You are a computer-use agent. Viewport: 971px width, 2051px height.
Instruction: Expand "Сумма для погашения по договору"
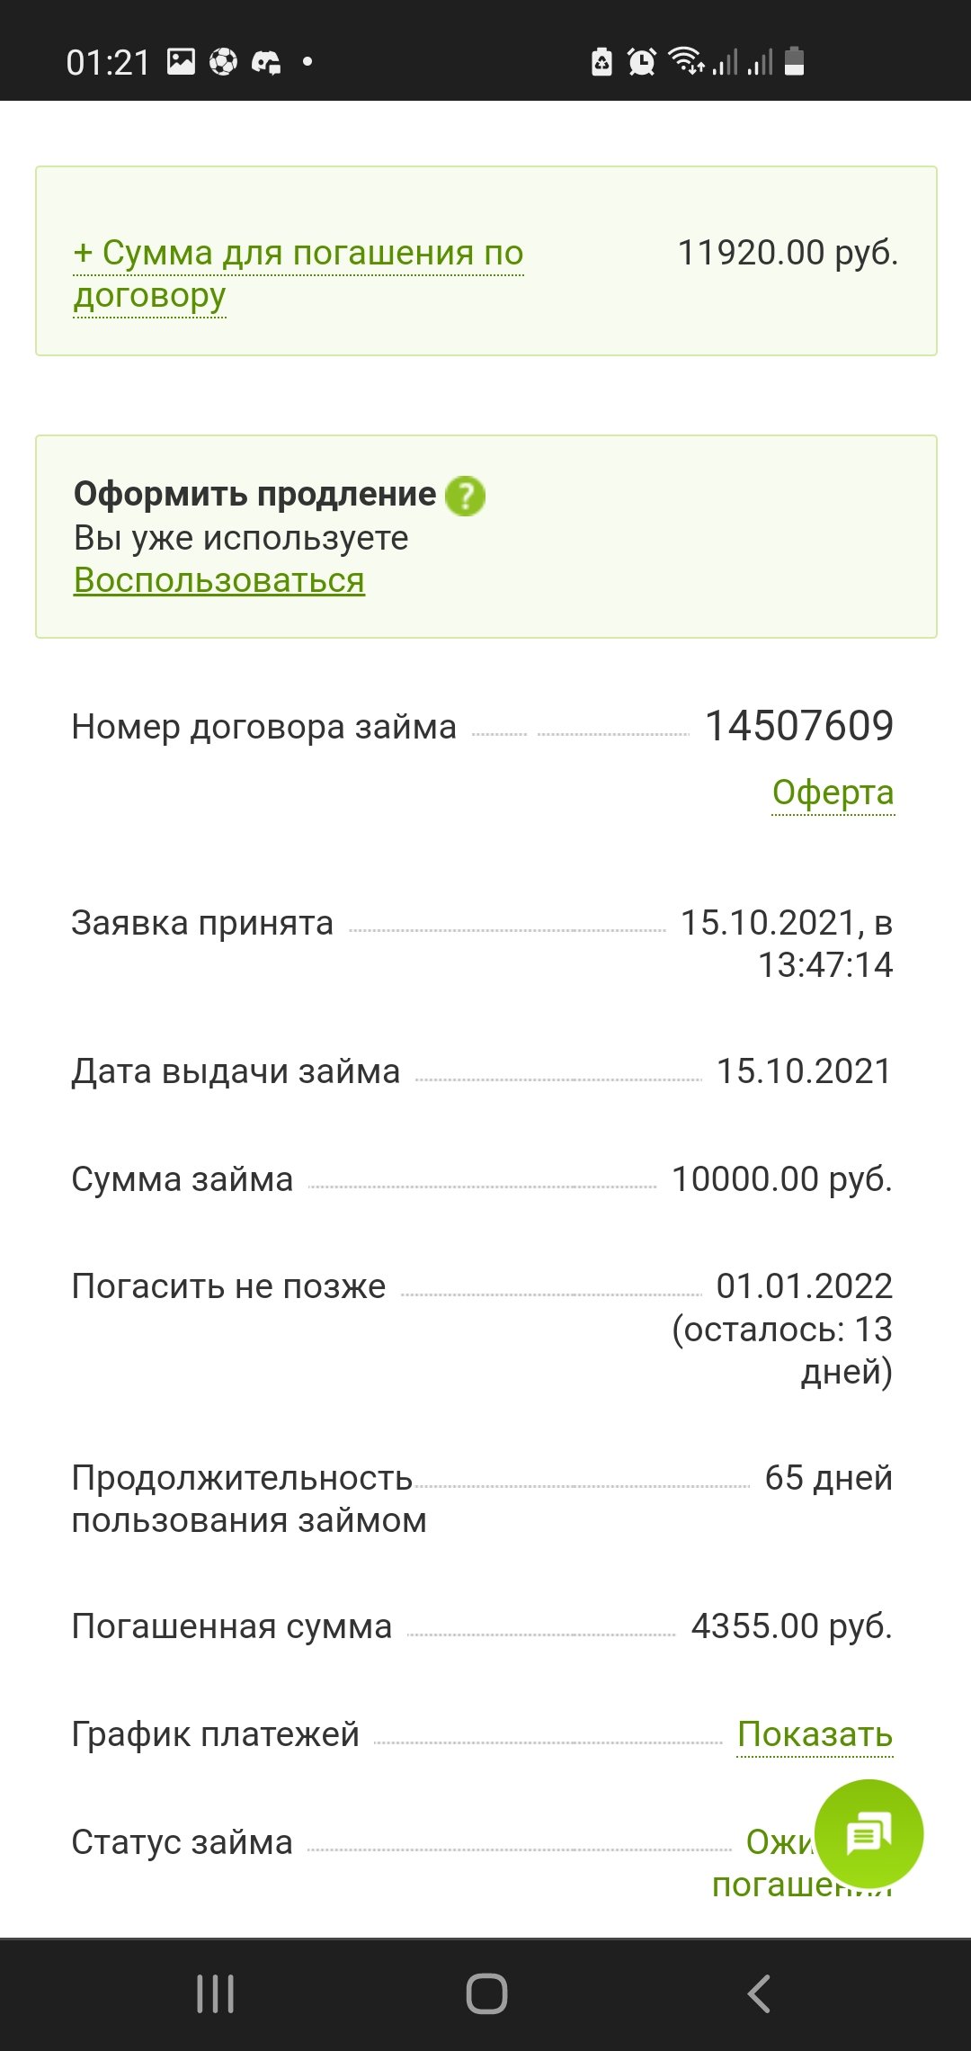(298, 273)
